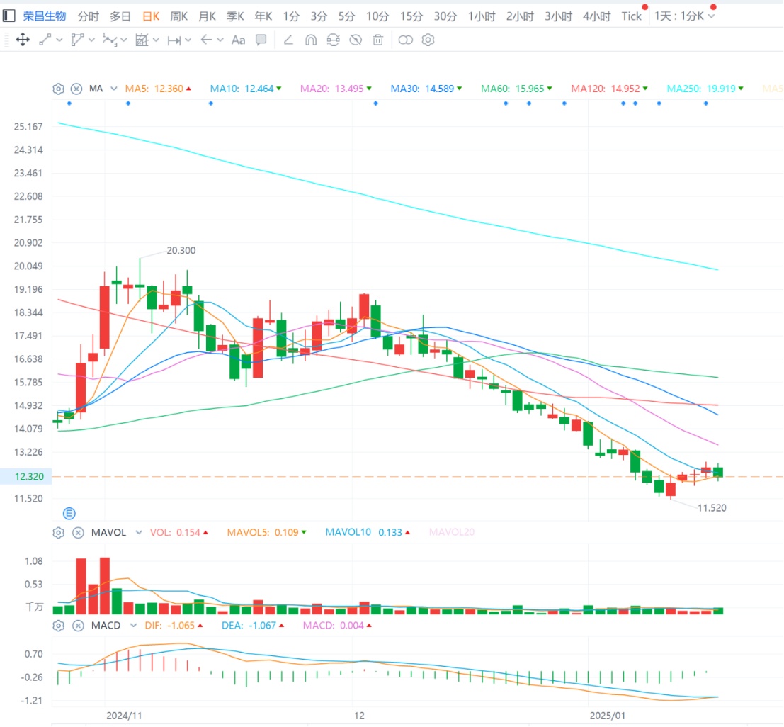The height and width of the screenshot is (727, 784).
Task: Remove the MAVOL indicator
Action: (78, 533)
